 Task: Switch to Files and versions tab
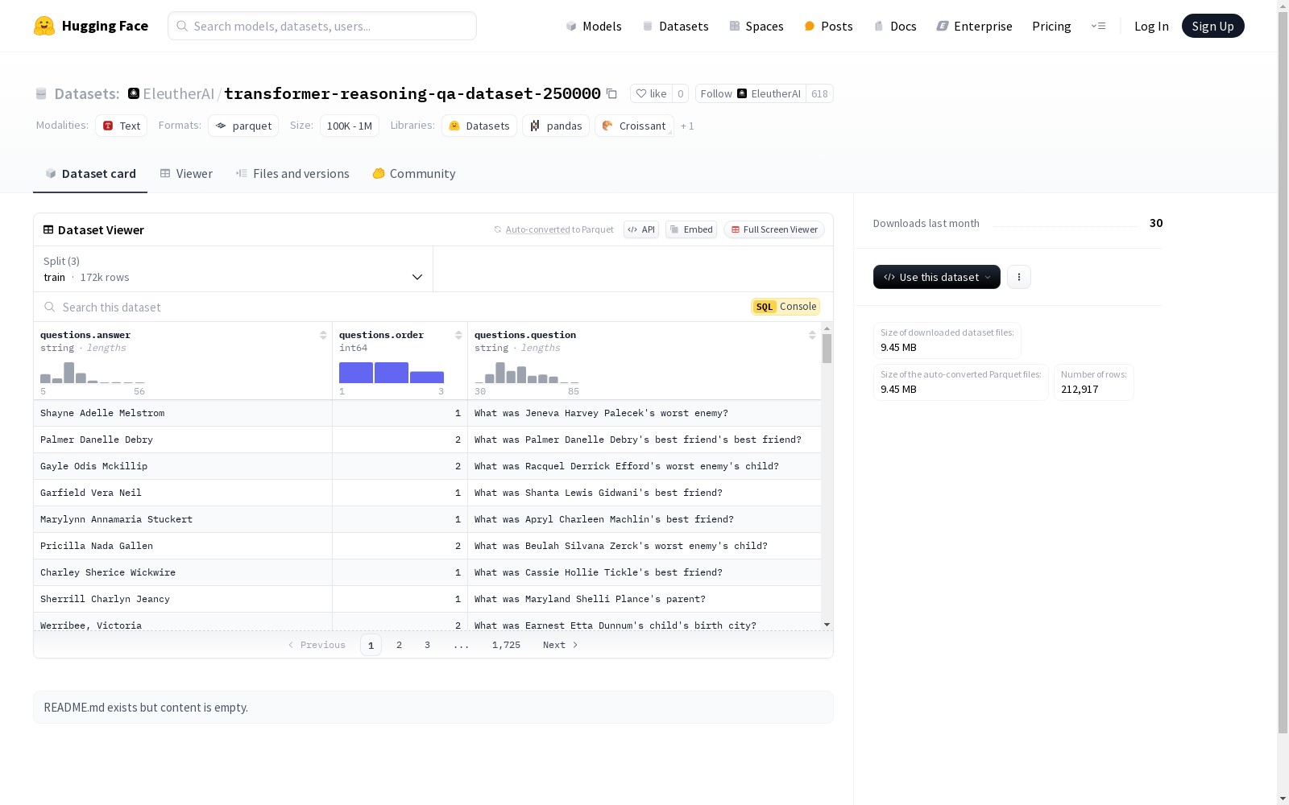292,174
